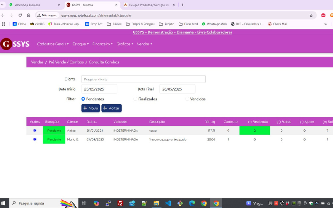Bookmark this page with star icon
This screenshot has height=208, width=333.
(311, 15)
